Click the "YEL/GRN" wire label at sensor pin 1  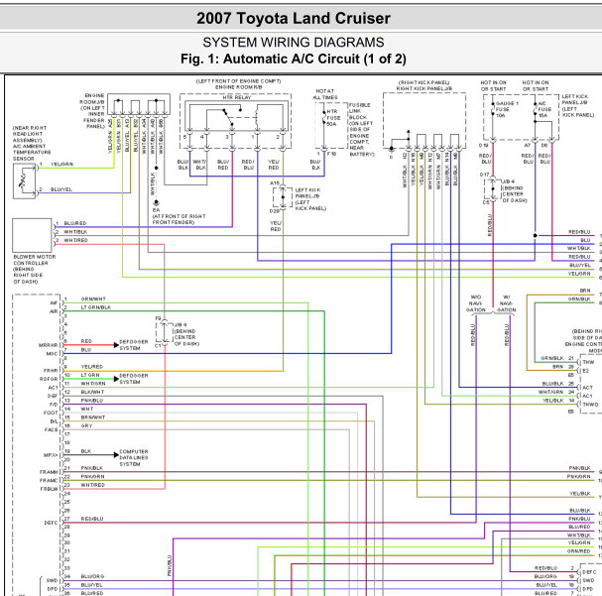(61, 165)
